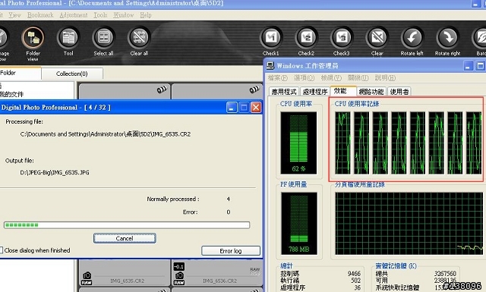The image size is (486, 292).
Task: Open Help menu in Photo Professional
Action: [146, 15]
